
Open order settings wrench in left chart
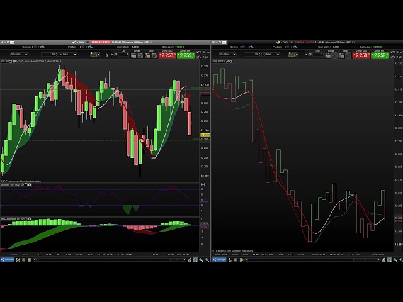(x=115, y=55)
